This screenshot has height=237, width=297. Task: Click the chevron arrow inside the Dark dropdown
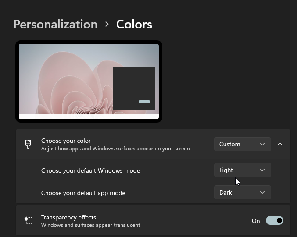tap(262, 192)
